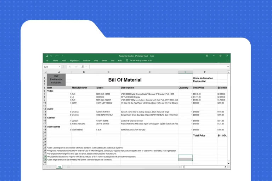Add a new sheet with the plus icon
This screenshot has width=272, height=181.
click(68, 167)
